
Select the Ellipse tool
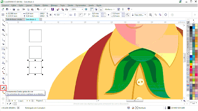click(3, 53)
